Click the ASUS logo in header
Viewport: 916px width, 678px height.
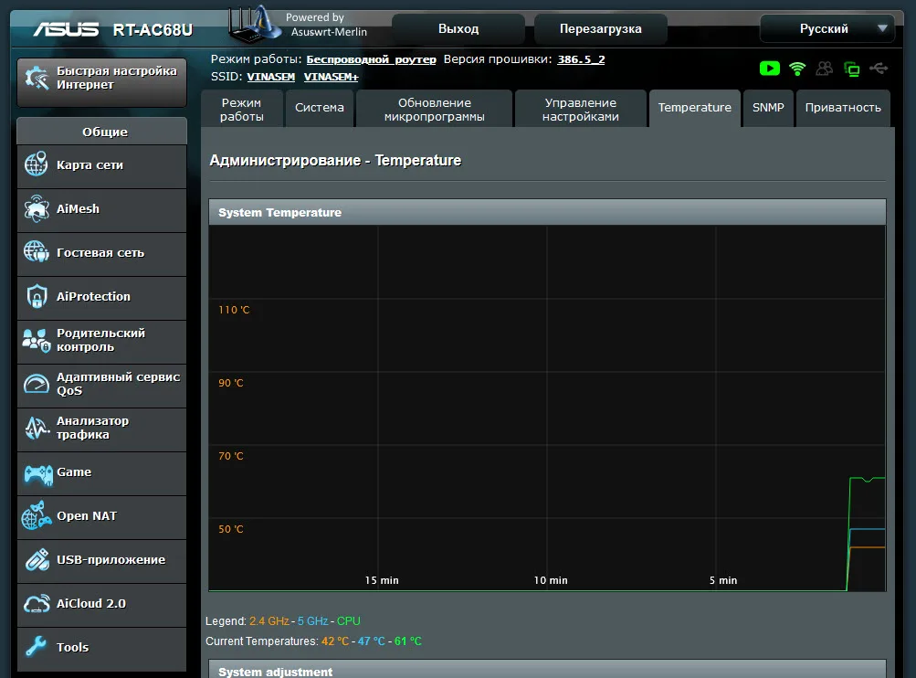pos(66,29)
